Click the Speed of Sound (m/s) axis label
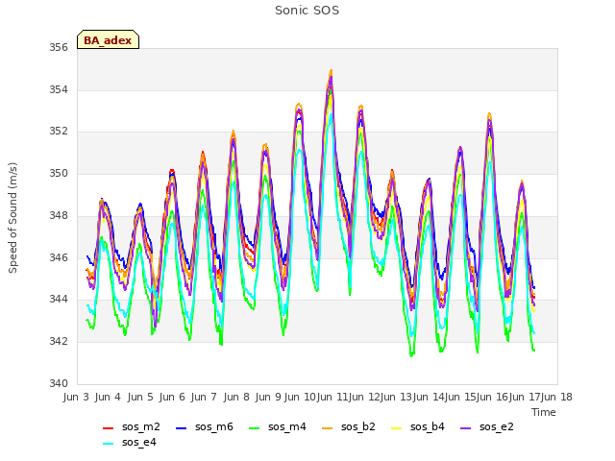Viewport: 615px width, 461px height. click(12, 218)
